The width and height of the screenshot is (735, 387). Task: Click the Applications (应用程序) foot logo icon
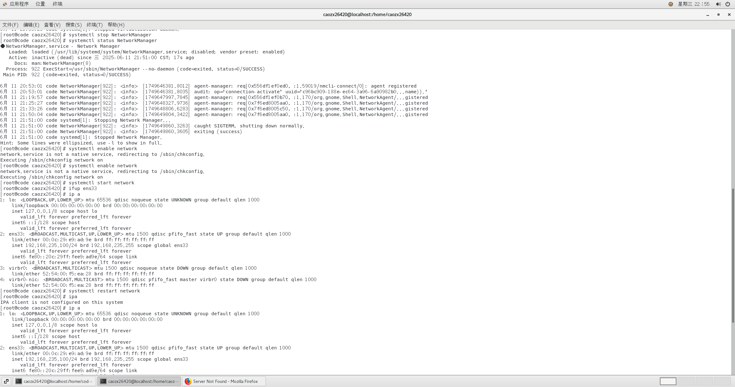[5, 4]
